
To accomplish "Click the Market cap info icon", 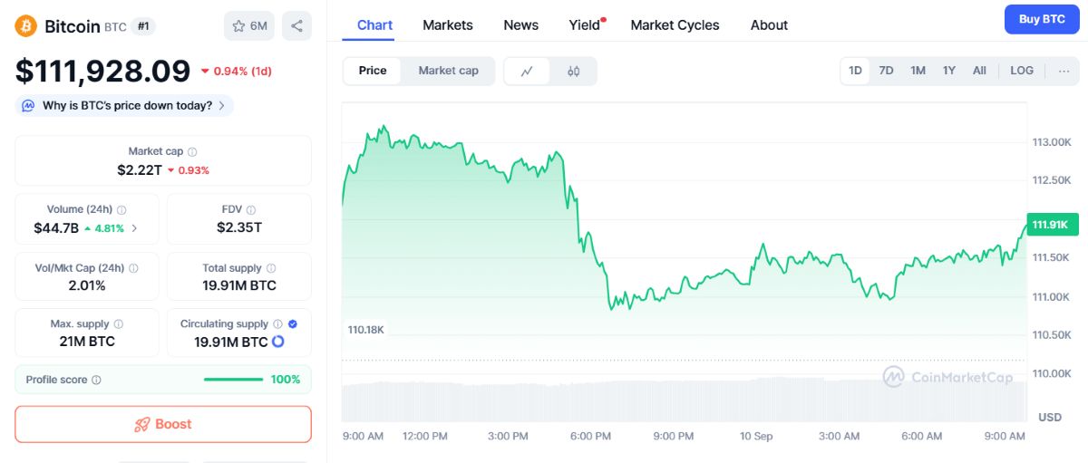I will [x=192, y=152].
